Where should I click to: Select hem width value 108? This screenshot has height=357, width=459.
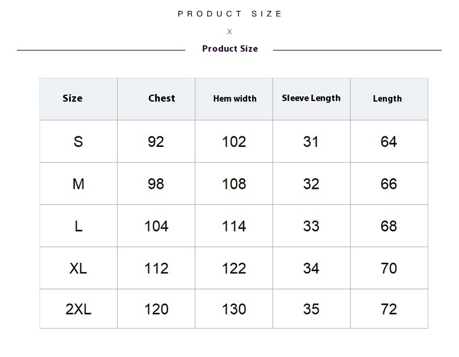click(x=234, y=184)
